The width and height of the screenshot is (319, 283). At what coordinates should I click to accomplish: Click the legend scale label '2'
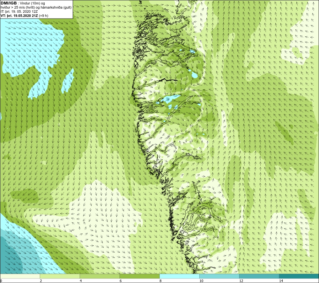(x=41, y=281)
